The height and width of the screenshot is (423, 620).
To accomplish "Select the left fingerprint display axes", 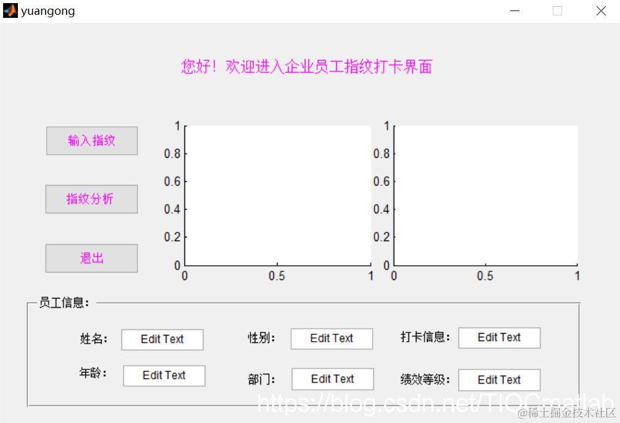I will coord(277,194).
